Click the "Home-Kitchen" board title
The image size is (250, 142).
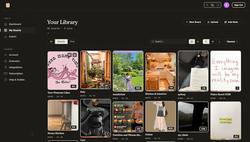[56, 133]
